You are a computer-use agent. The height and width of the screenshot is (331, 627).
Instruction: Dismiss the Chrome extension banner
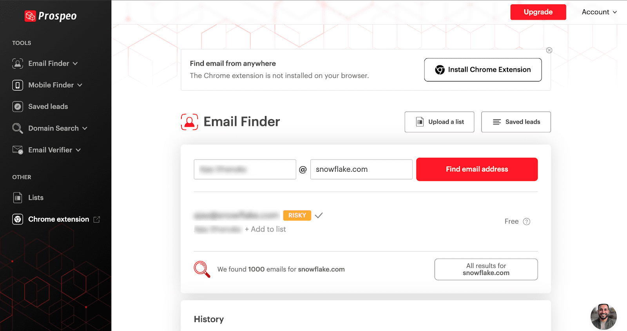pos(549,50)
